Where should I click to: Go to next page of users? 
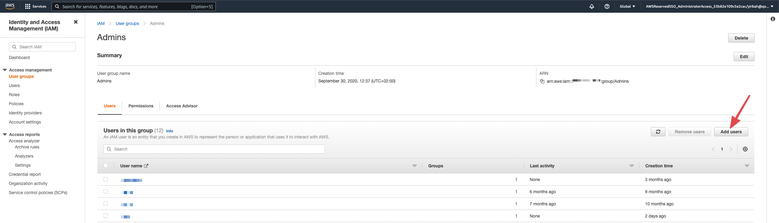[731, 149]
